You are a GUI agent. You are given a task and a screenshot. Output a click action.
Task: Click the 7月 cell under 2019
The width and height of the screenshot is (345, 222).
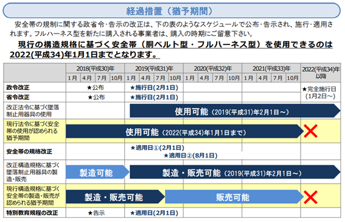[161, 78]
